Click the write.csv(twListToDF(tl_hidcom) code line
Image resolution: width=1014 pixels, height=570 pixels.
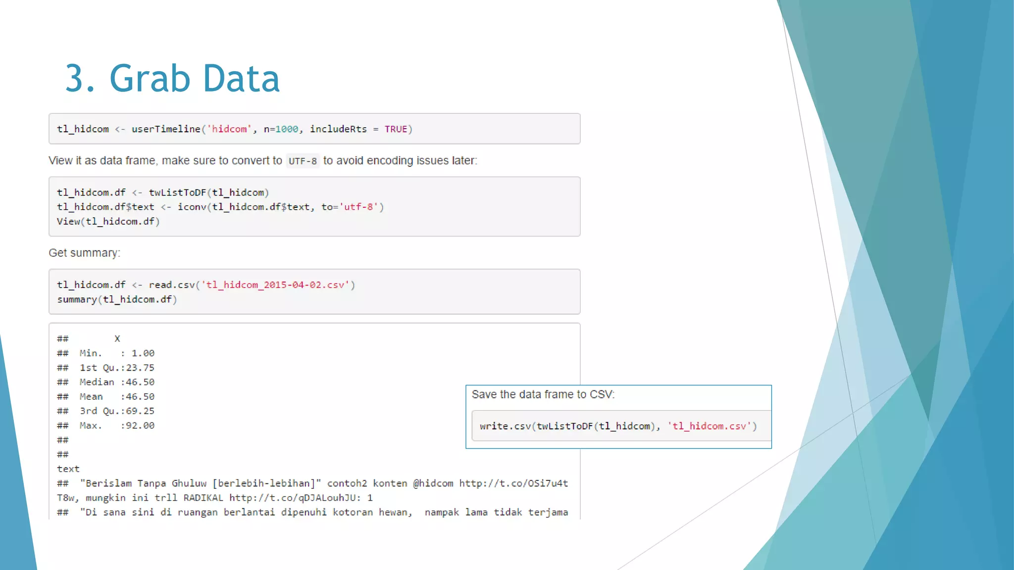[618, 426]
